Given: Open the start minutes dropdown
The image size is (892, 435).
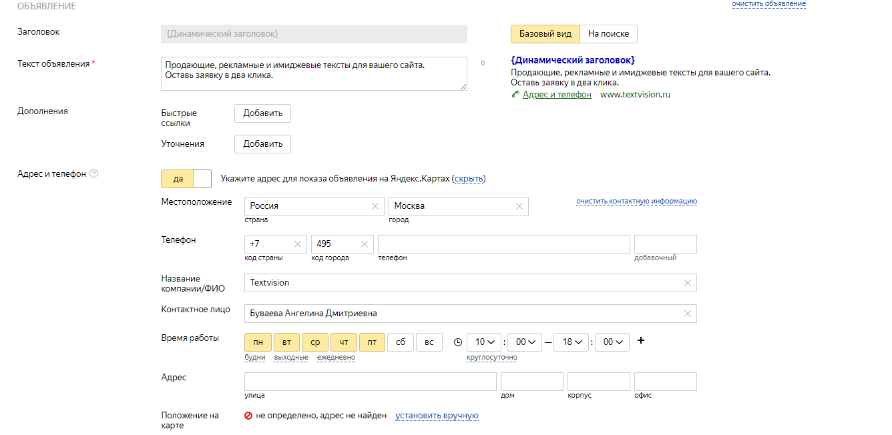Looking at the screenshot, I should 525,342.
